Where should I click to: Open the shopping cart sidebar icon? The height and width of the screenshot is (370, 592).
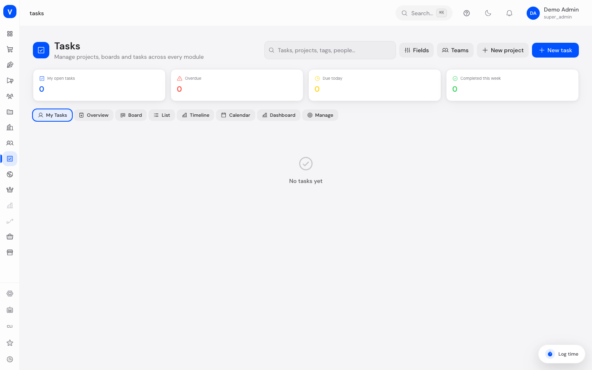[x=10, y=49]
